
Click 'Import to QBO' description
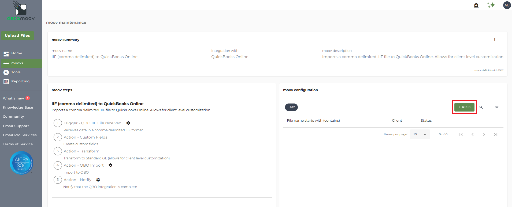76,172
